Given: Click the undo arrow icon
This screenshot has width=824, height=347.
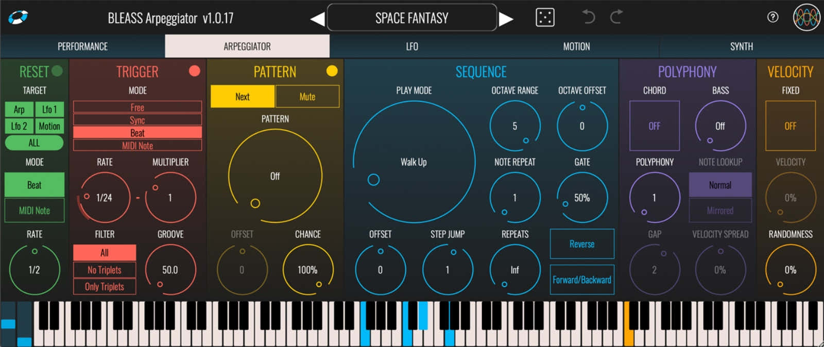Looking at the screenshot, I should (x=589, y=17).
